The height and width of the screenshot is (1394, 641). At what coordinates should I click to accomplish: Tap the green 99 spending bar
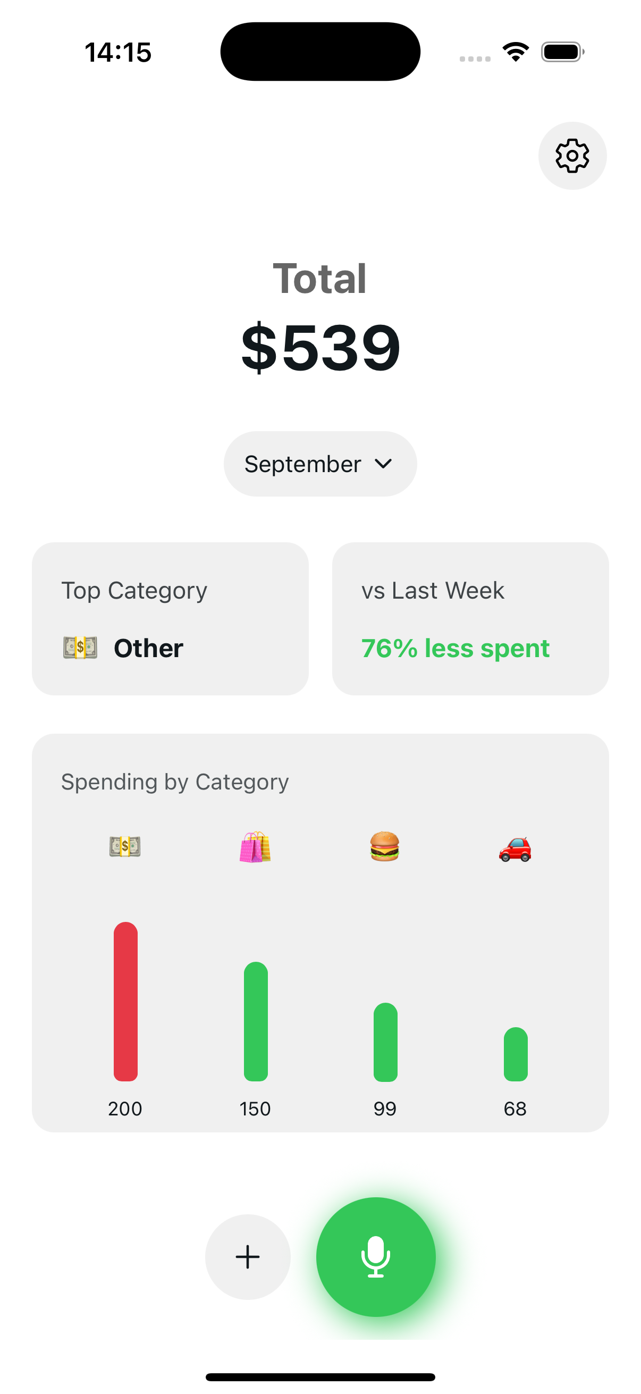coord(385,1042)
